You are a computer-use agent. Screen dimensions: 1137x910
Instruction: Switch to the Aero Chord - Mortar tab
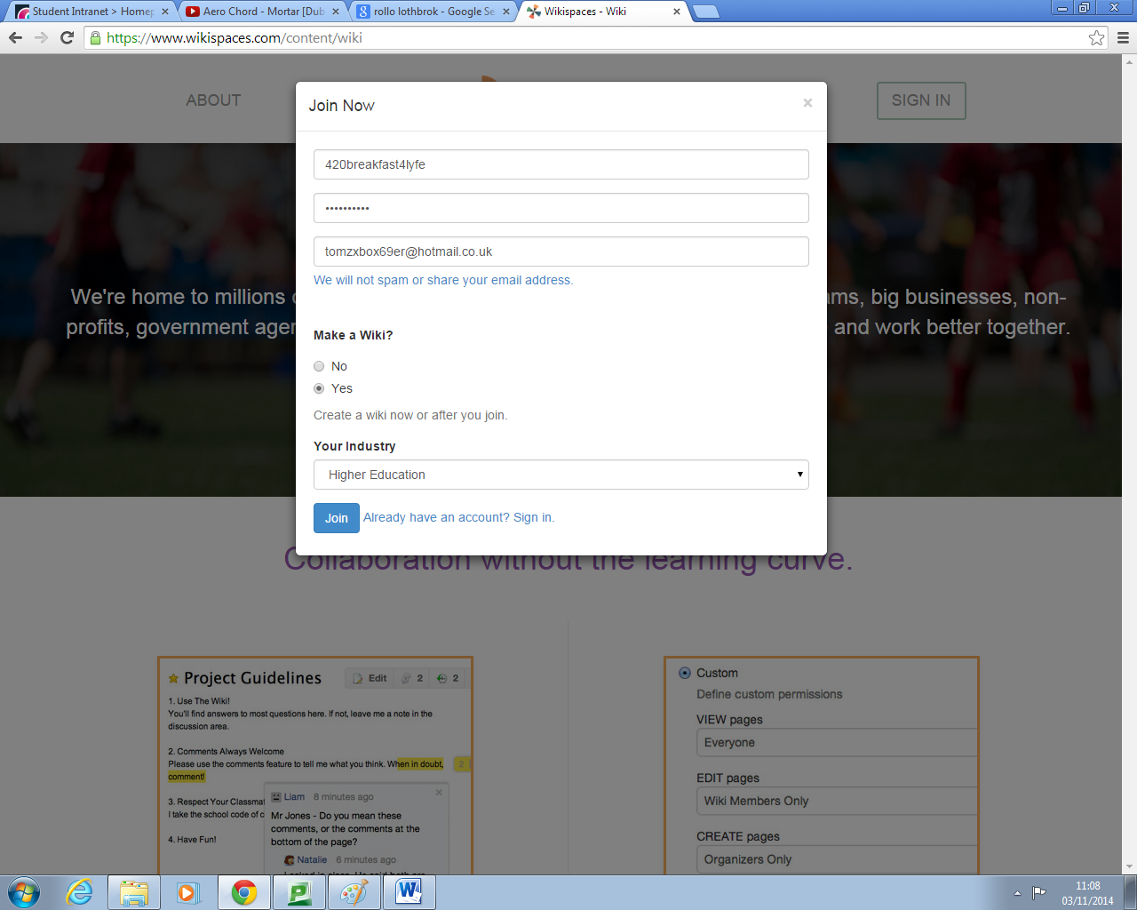(x=263, y=12)
